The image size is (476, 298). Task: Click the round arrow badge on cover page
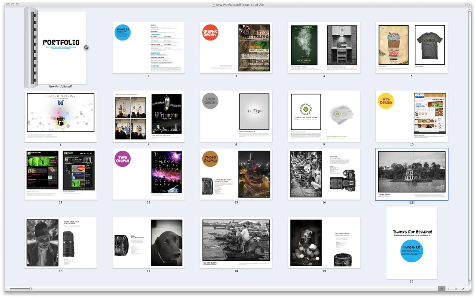pyautogui.click(x=86, y=48)
